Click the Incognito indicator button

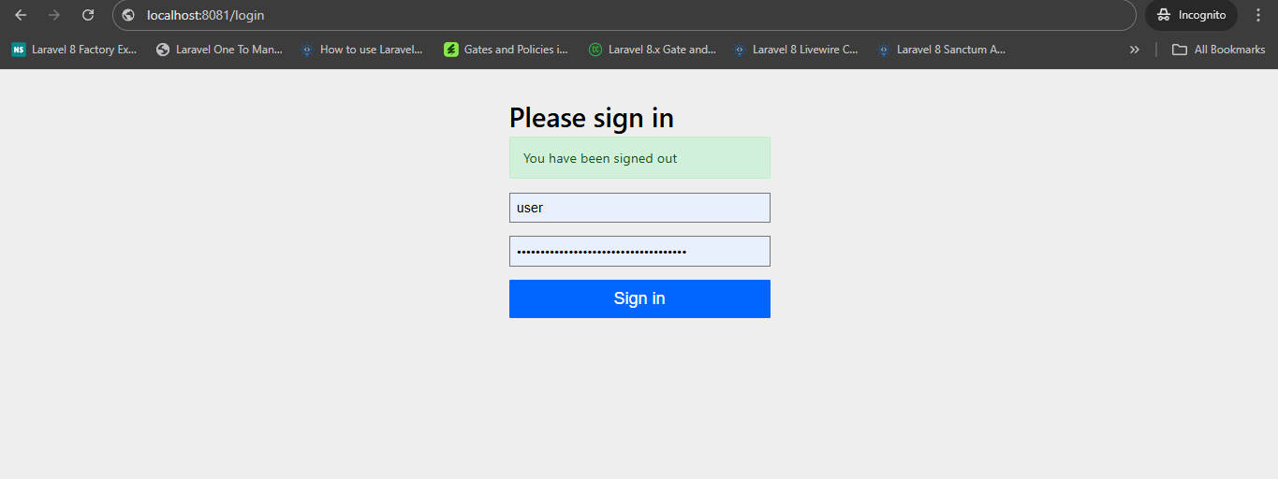1191,15
